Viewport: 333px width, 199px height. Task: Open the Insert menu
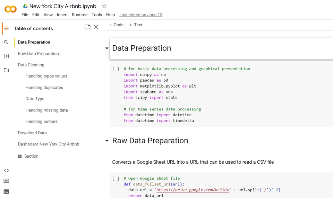[x=62, y=15]
